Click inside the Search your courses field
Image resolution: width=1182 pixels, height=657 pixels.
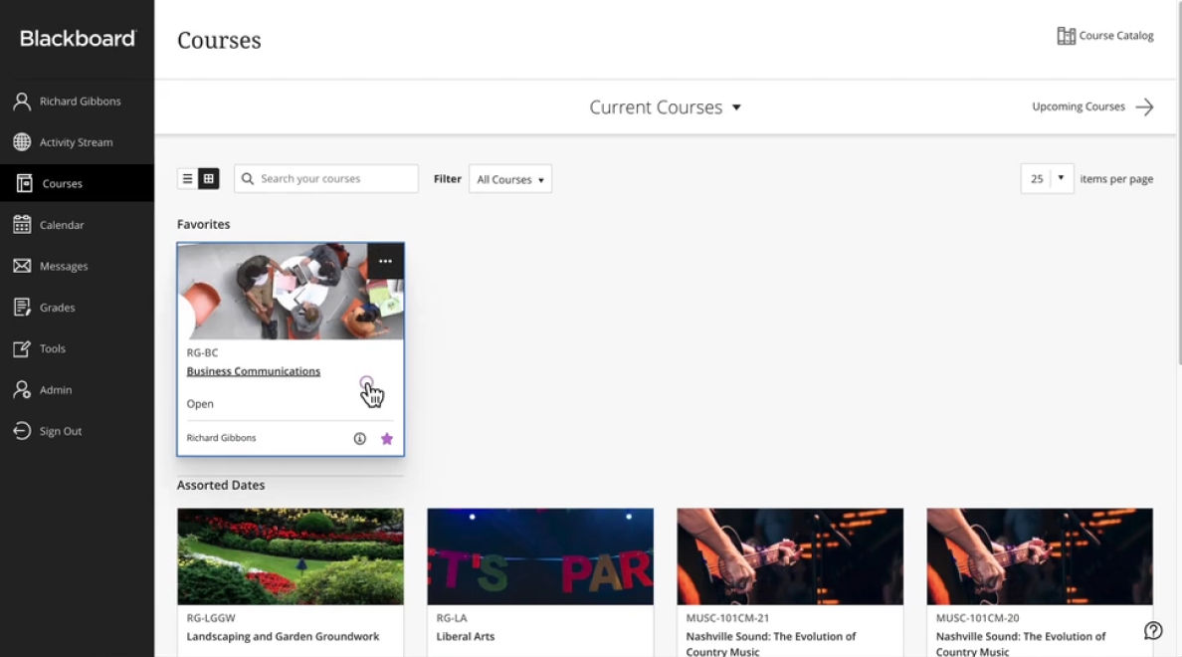[326, 178]
